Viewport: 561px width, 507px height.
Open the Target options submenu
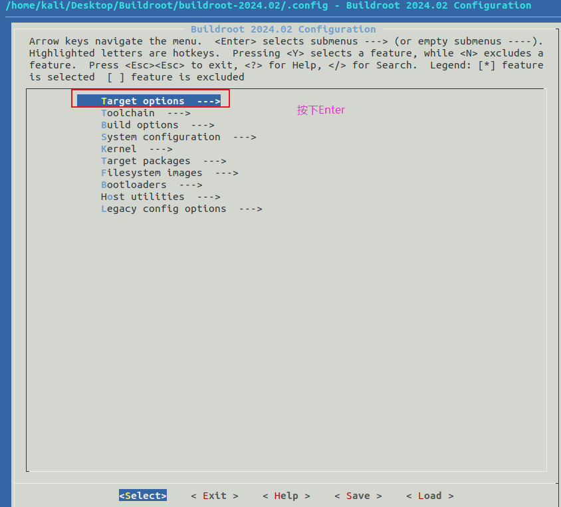(x=149, y=101)
